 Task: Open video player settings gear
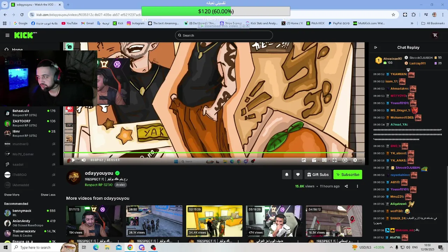[x=355, y=160]
